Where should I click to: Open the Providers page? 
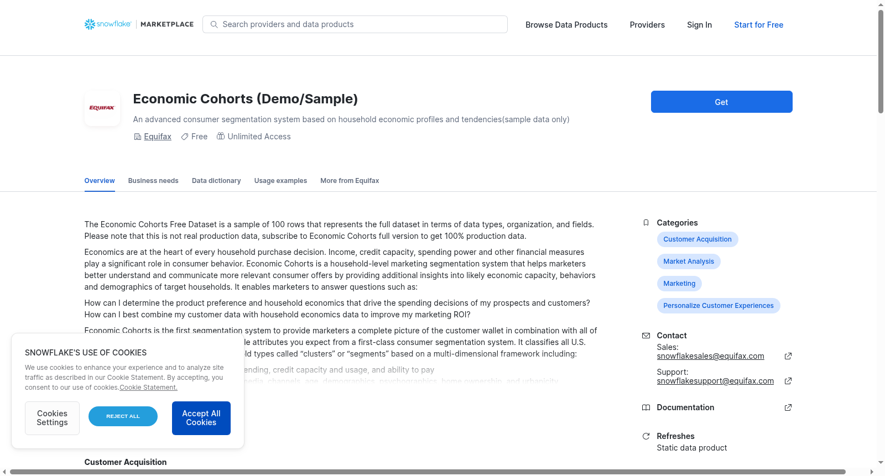647,25
